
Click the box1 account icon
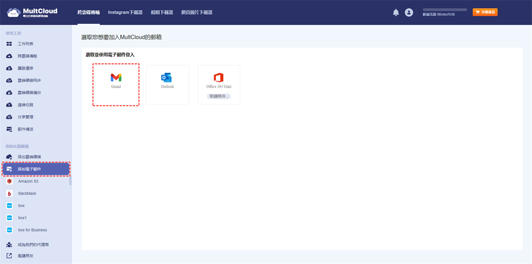coord(9,218)
